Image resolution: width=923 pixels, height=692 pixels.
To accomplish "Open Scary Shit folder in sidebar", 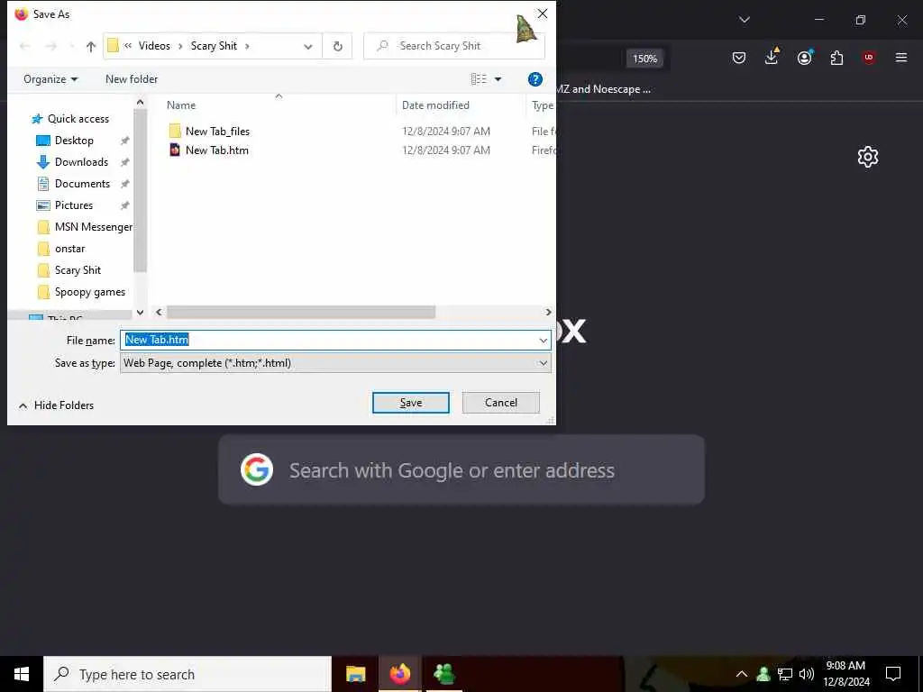I will (78, 270).
